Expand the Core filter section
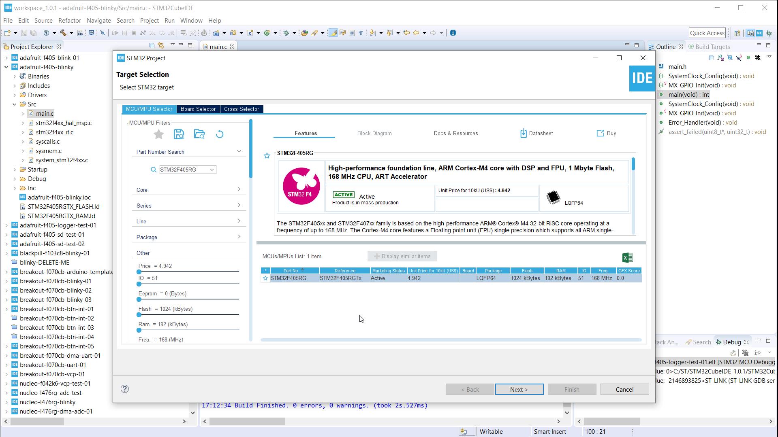The height and width of the screenshot is (437, 778). pyautogui.click(x=239, y=189)
